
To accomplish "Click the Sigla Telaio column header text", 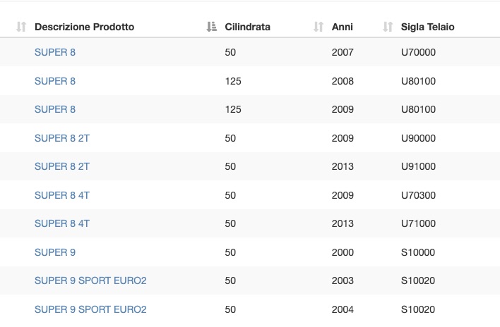I will (428, 27).
